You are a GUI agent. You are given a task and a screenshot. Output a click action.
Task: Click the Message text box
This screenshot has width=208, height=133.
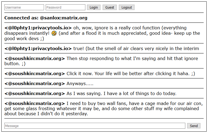click(95, 126)
